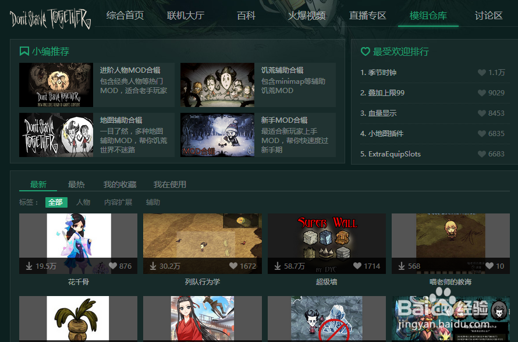Open the Super Wall 超级墙 thumbnail

tap(327, 243)
